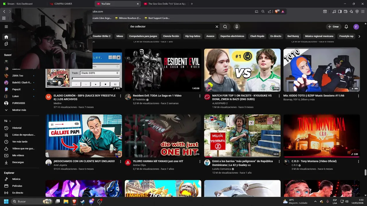Open more options for Resident Evil video
The image size is (367, 206).
(x=200, y=96)
